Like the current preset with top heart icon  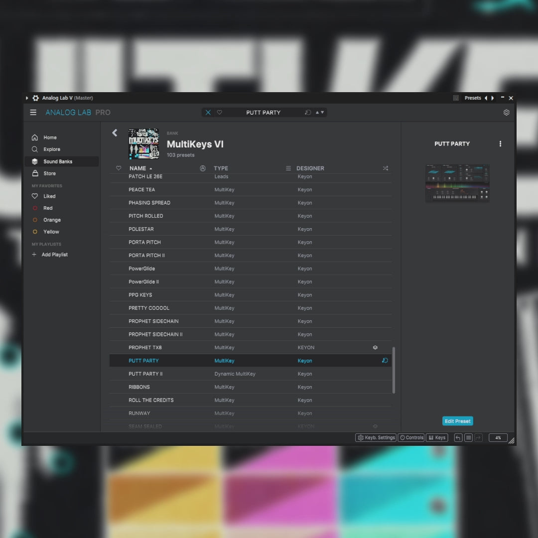[220, 112]
